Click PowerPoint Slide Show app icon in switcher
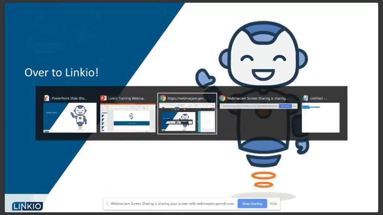The image size is (383, 215). [46, 98]
